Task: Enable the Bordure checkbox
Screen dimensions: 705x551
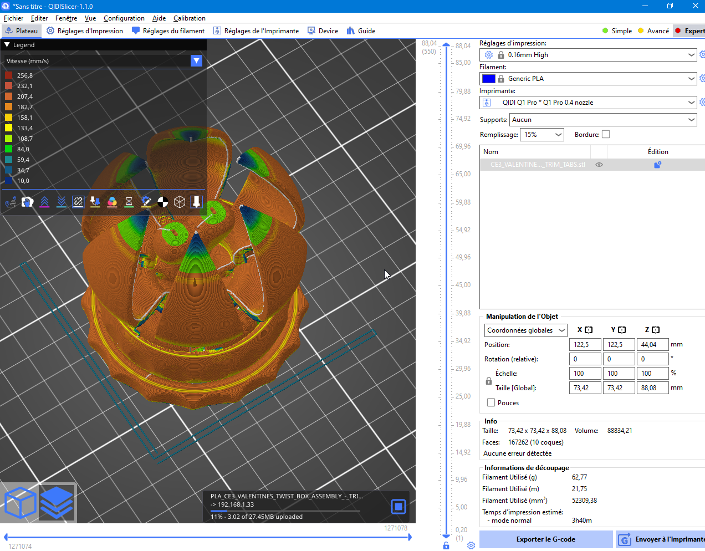Action: (x=606, y=135)
